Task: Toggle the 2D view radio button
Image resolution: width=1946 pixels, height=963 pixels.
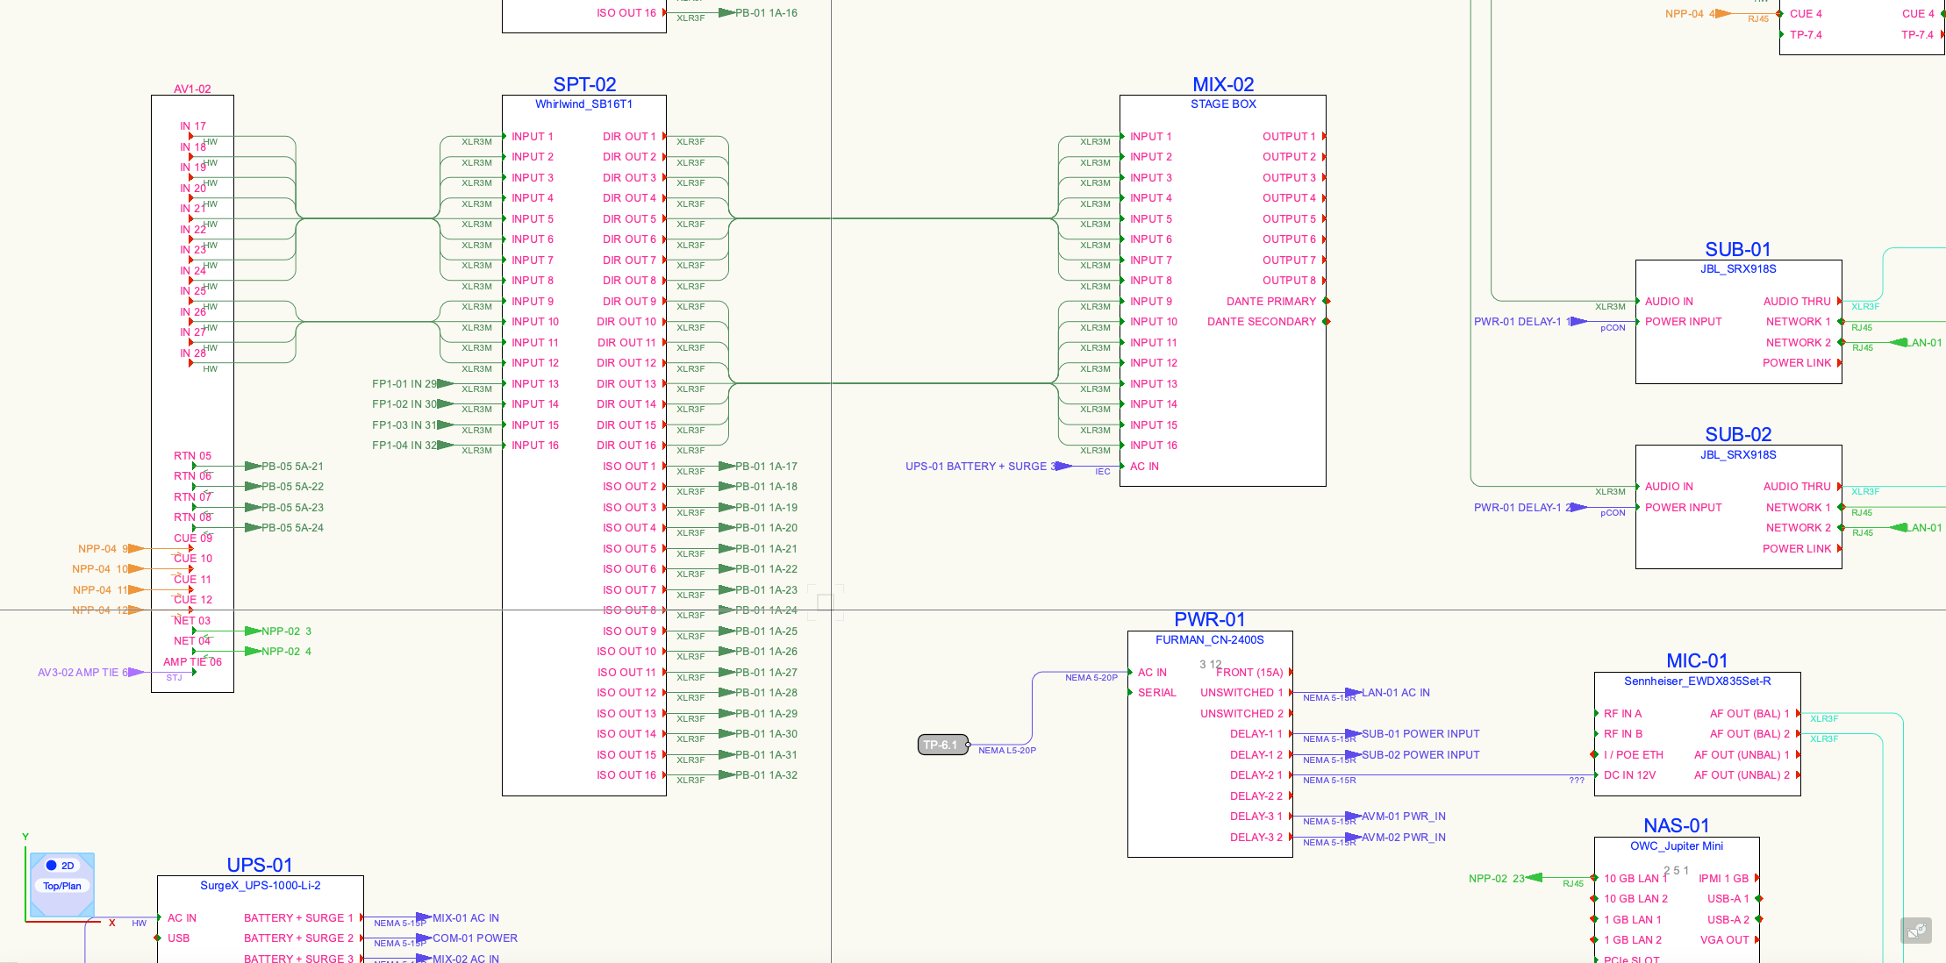Action: tap(52, 866)
